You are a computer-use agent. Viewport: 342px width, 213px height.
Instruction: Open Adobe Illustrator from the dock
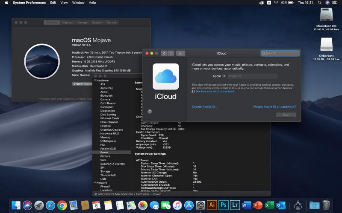(212, 205)
